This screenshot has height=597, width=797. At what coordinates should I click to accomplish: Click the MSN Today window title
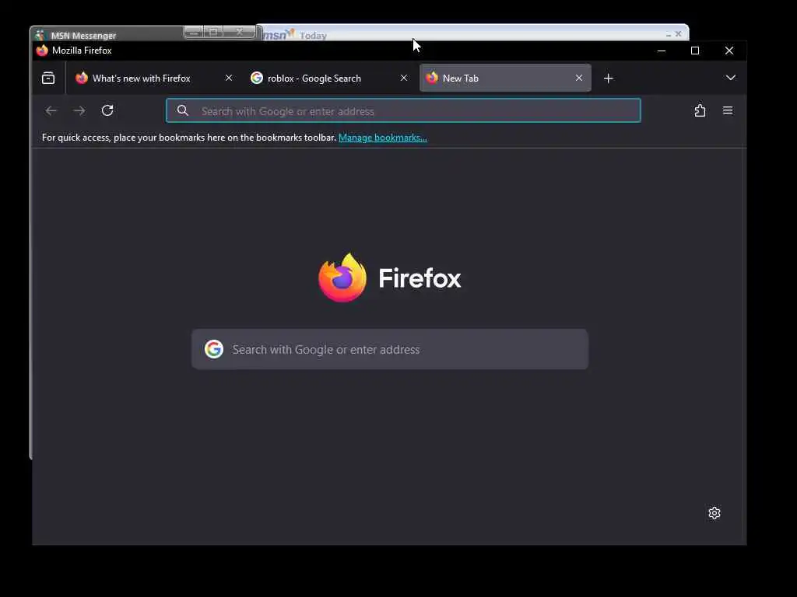click(313, 36)
